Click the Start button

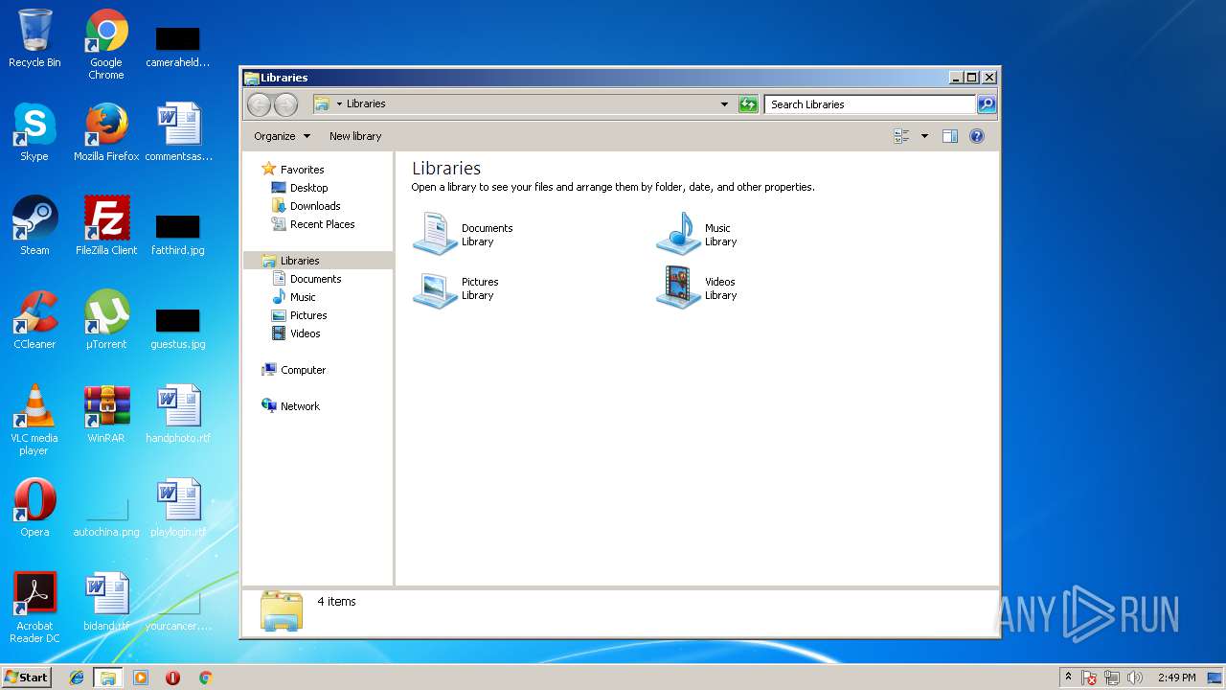[x=27, y=677]
